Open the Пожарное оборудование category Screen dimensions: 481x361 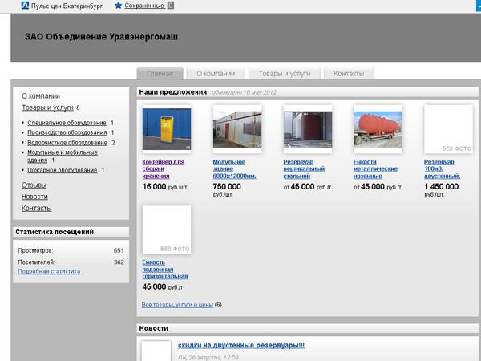[x=62, y=170]
